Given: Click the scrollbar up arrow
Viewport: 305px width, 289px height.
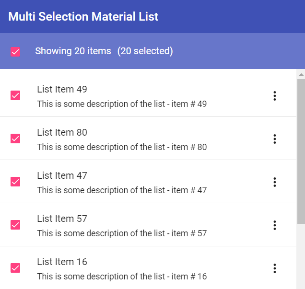Looking at the screenshot, I should pos(301,75).
